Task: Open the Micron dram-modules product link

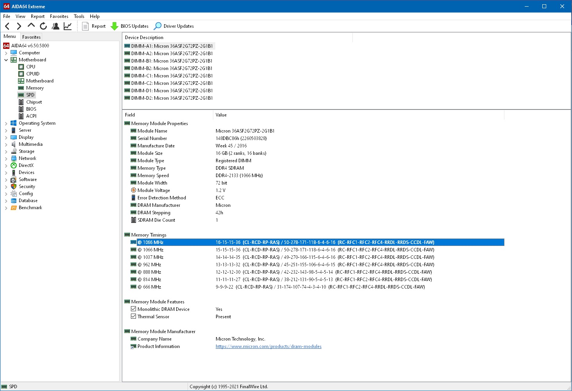Action: click(x=268, y=346)
